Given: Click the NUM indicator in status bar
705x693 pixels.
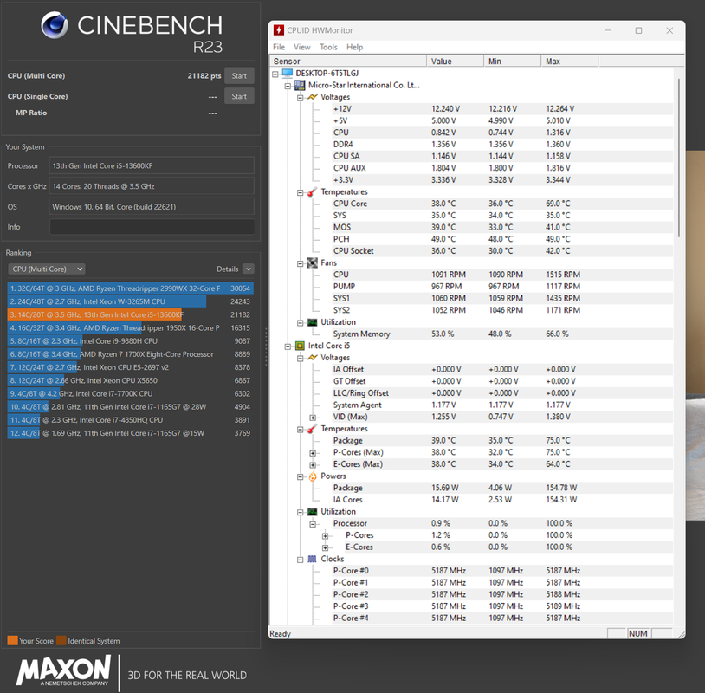Looking at the screenshot, I should click(638, 633).
